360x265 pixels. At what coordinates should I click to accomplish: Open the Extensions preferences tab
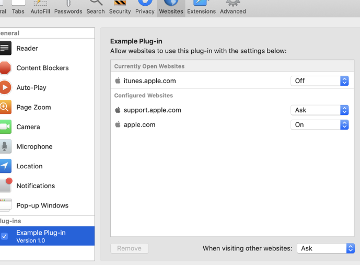201,7
